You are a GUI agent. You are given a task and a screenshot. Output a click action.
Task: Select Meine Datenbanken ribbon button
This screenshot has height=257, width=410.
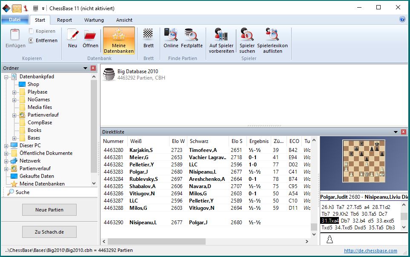pyautogui.click(x=119, y=40)
